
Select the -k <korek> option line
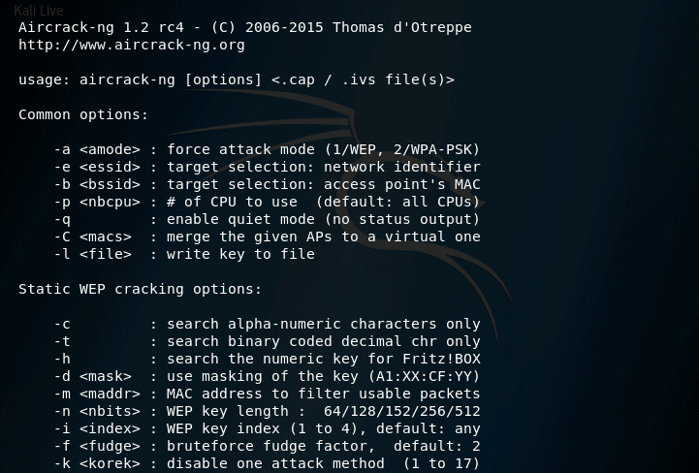(267, 463)
